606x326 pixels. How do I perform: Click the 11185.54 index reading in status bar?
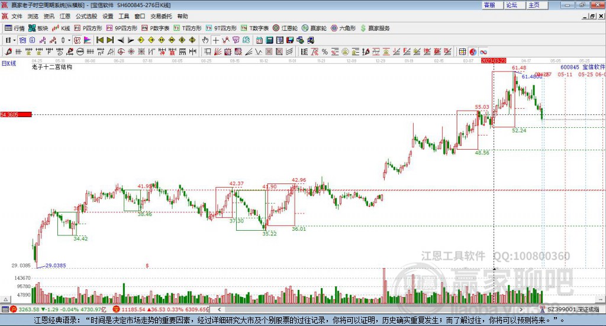click(x=133, y=309)
